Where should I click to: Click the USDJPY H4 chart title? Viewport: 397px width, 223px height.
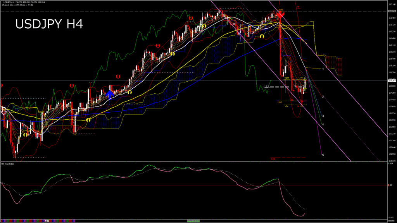tap(49, 24)
